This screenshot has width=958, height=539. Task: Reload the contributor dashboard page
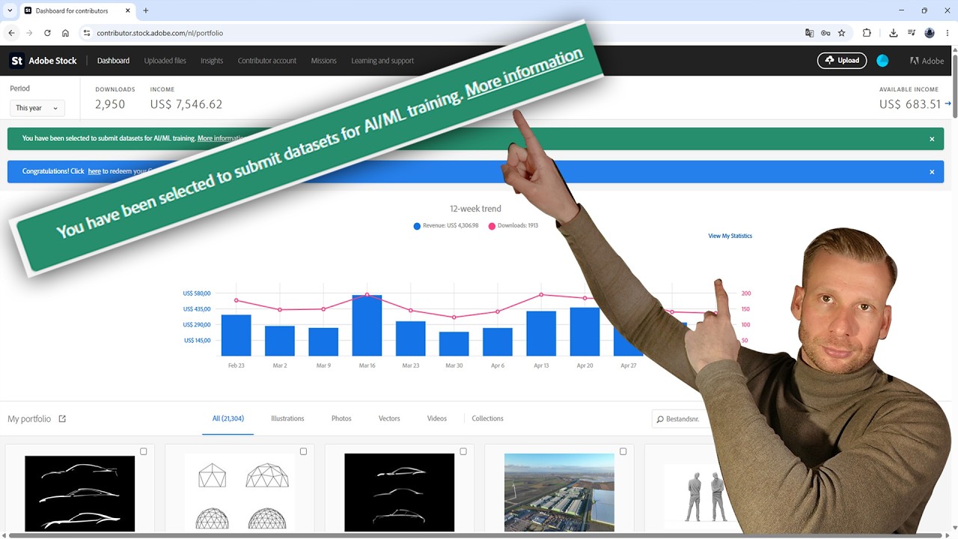pyautogui.click(x=47, y=33)
